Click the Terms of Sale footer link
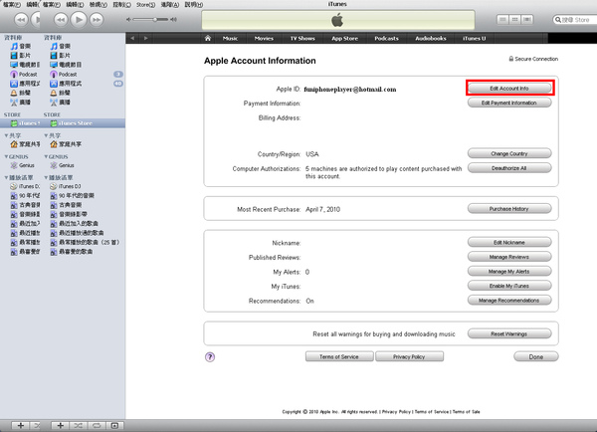Image resolution: width=597 pixels, height=432 pixels. [466, 412]
